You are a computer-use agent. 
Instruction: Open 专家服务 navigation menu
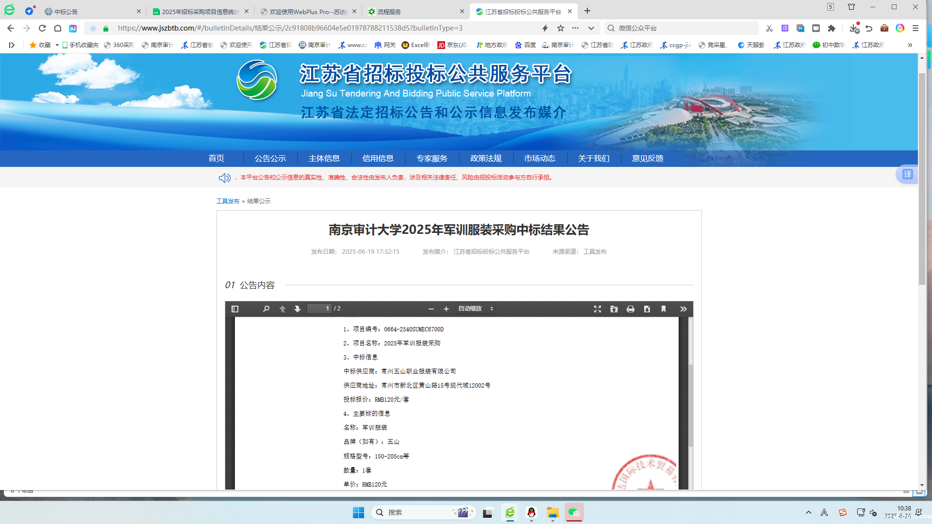(432, 159)
